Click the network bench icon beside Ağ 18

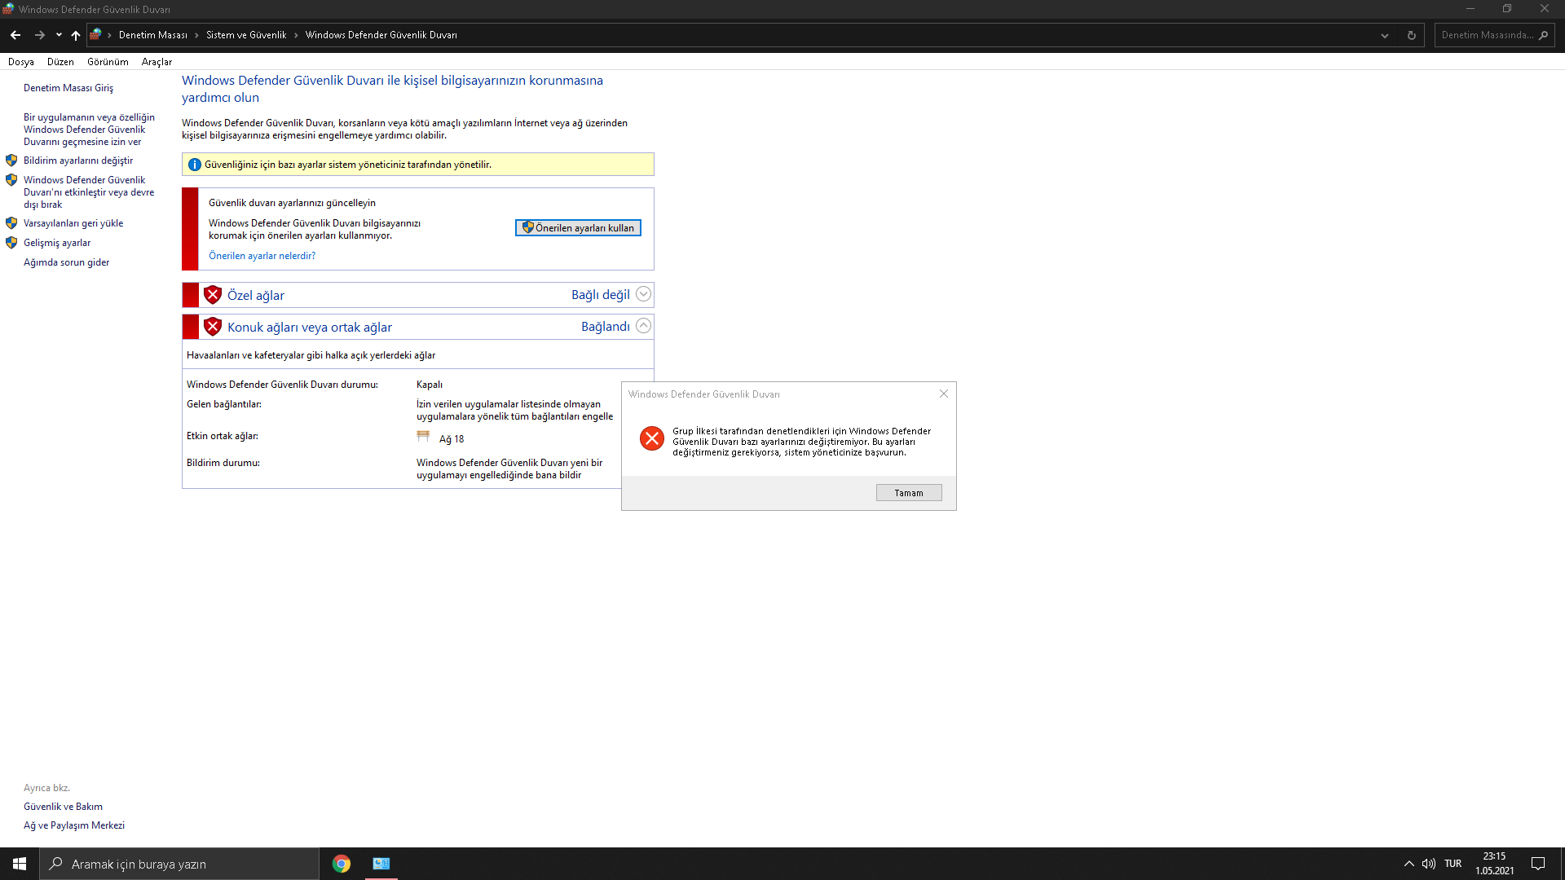423,437
